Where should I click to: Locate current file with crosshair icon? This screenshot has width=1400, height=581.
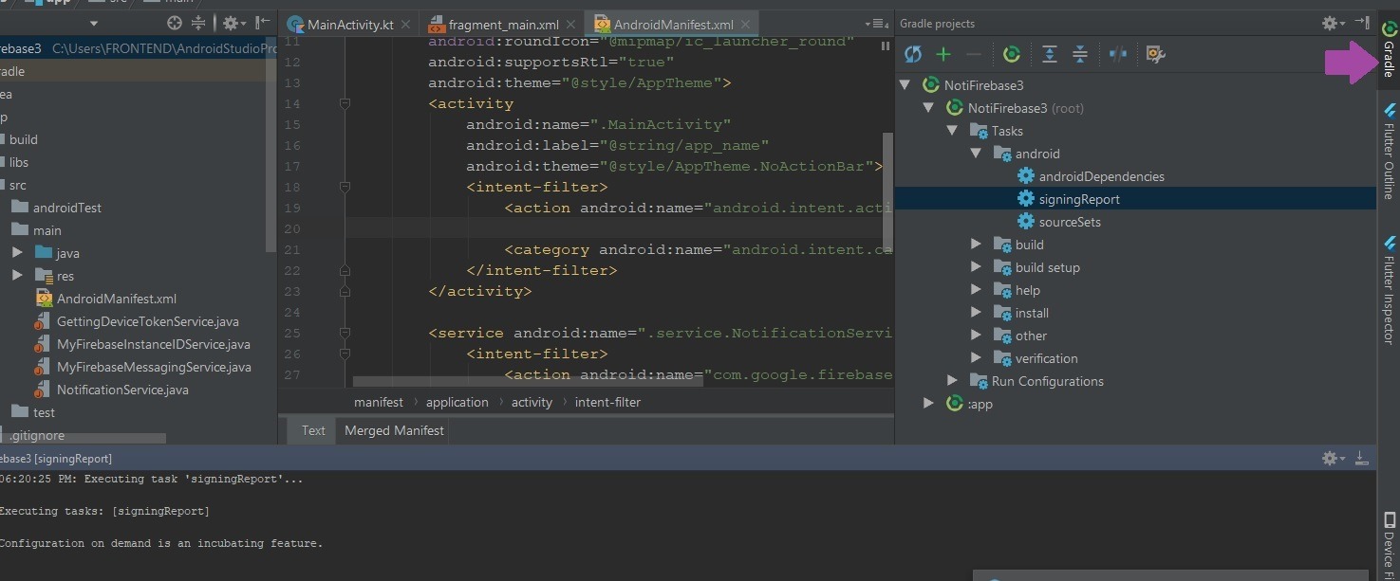tap(175, 23)
